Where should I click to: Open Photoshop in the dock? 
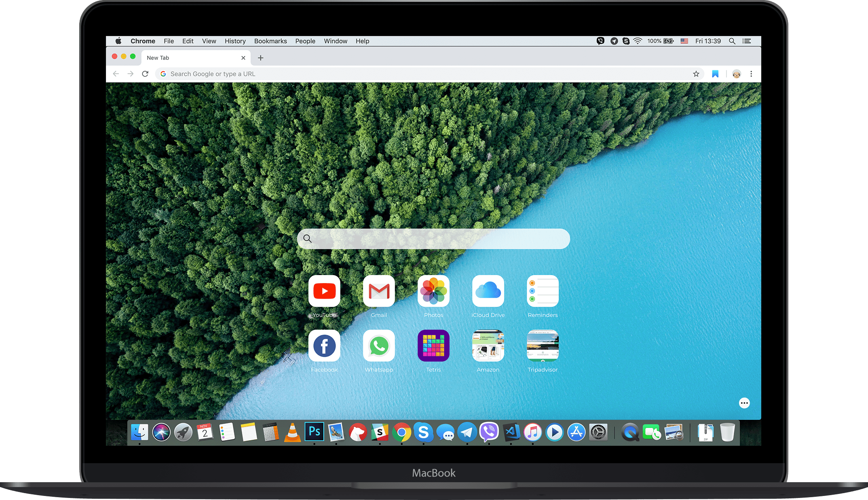click(x=314, y=432)
